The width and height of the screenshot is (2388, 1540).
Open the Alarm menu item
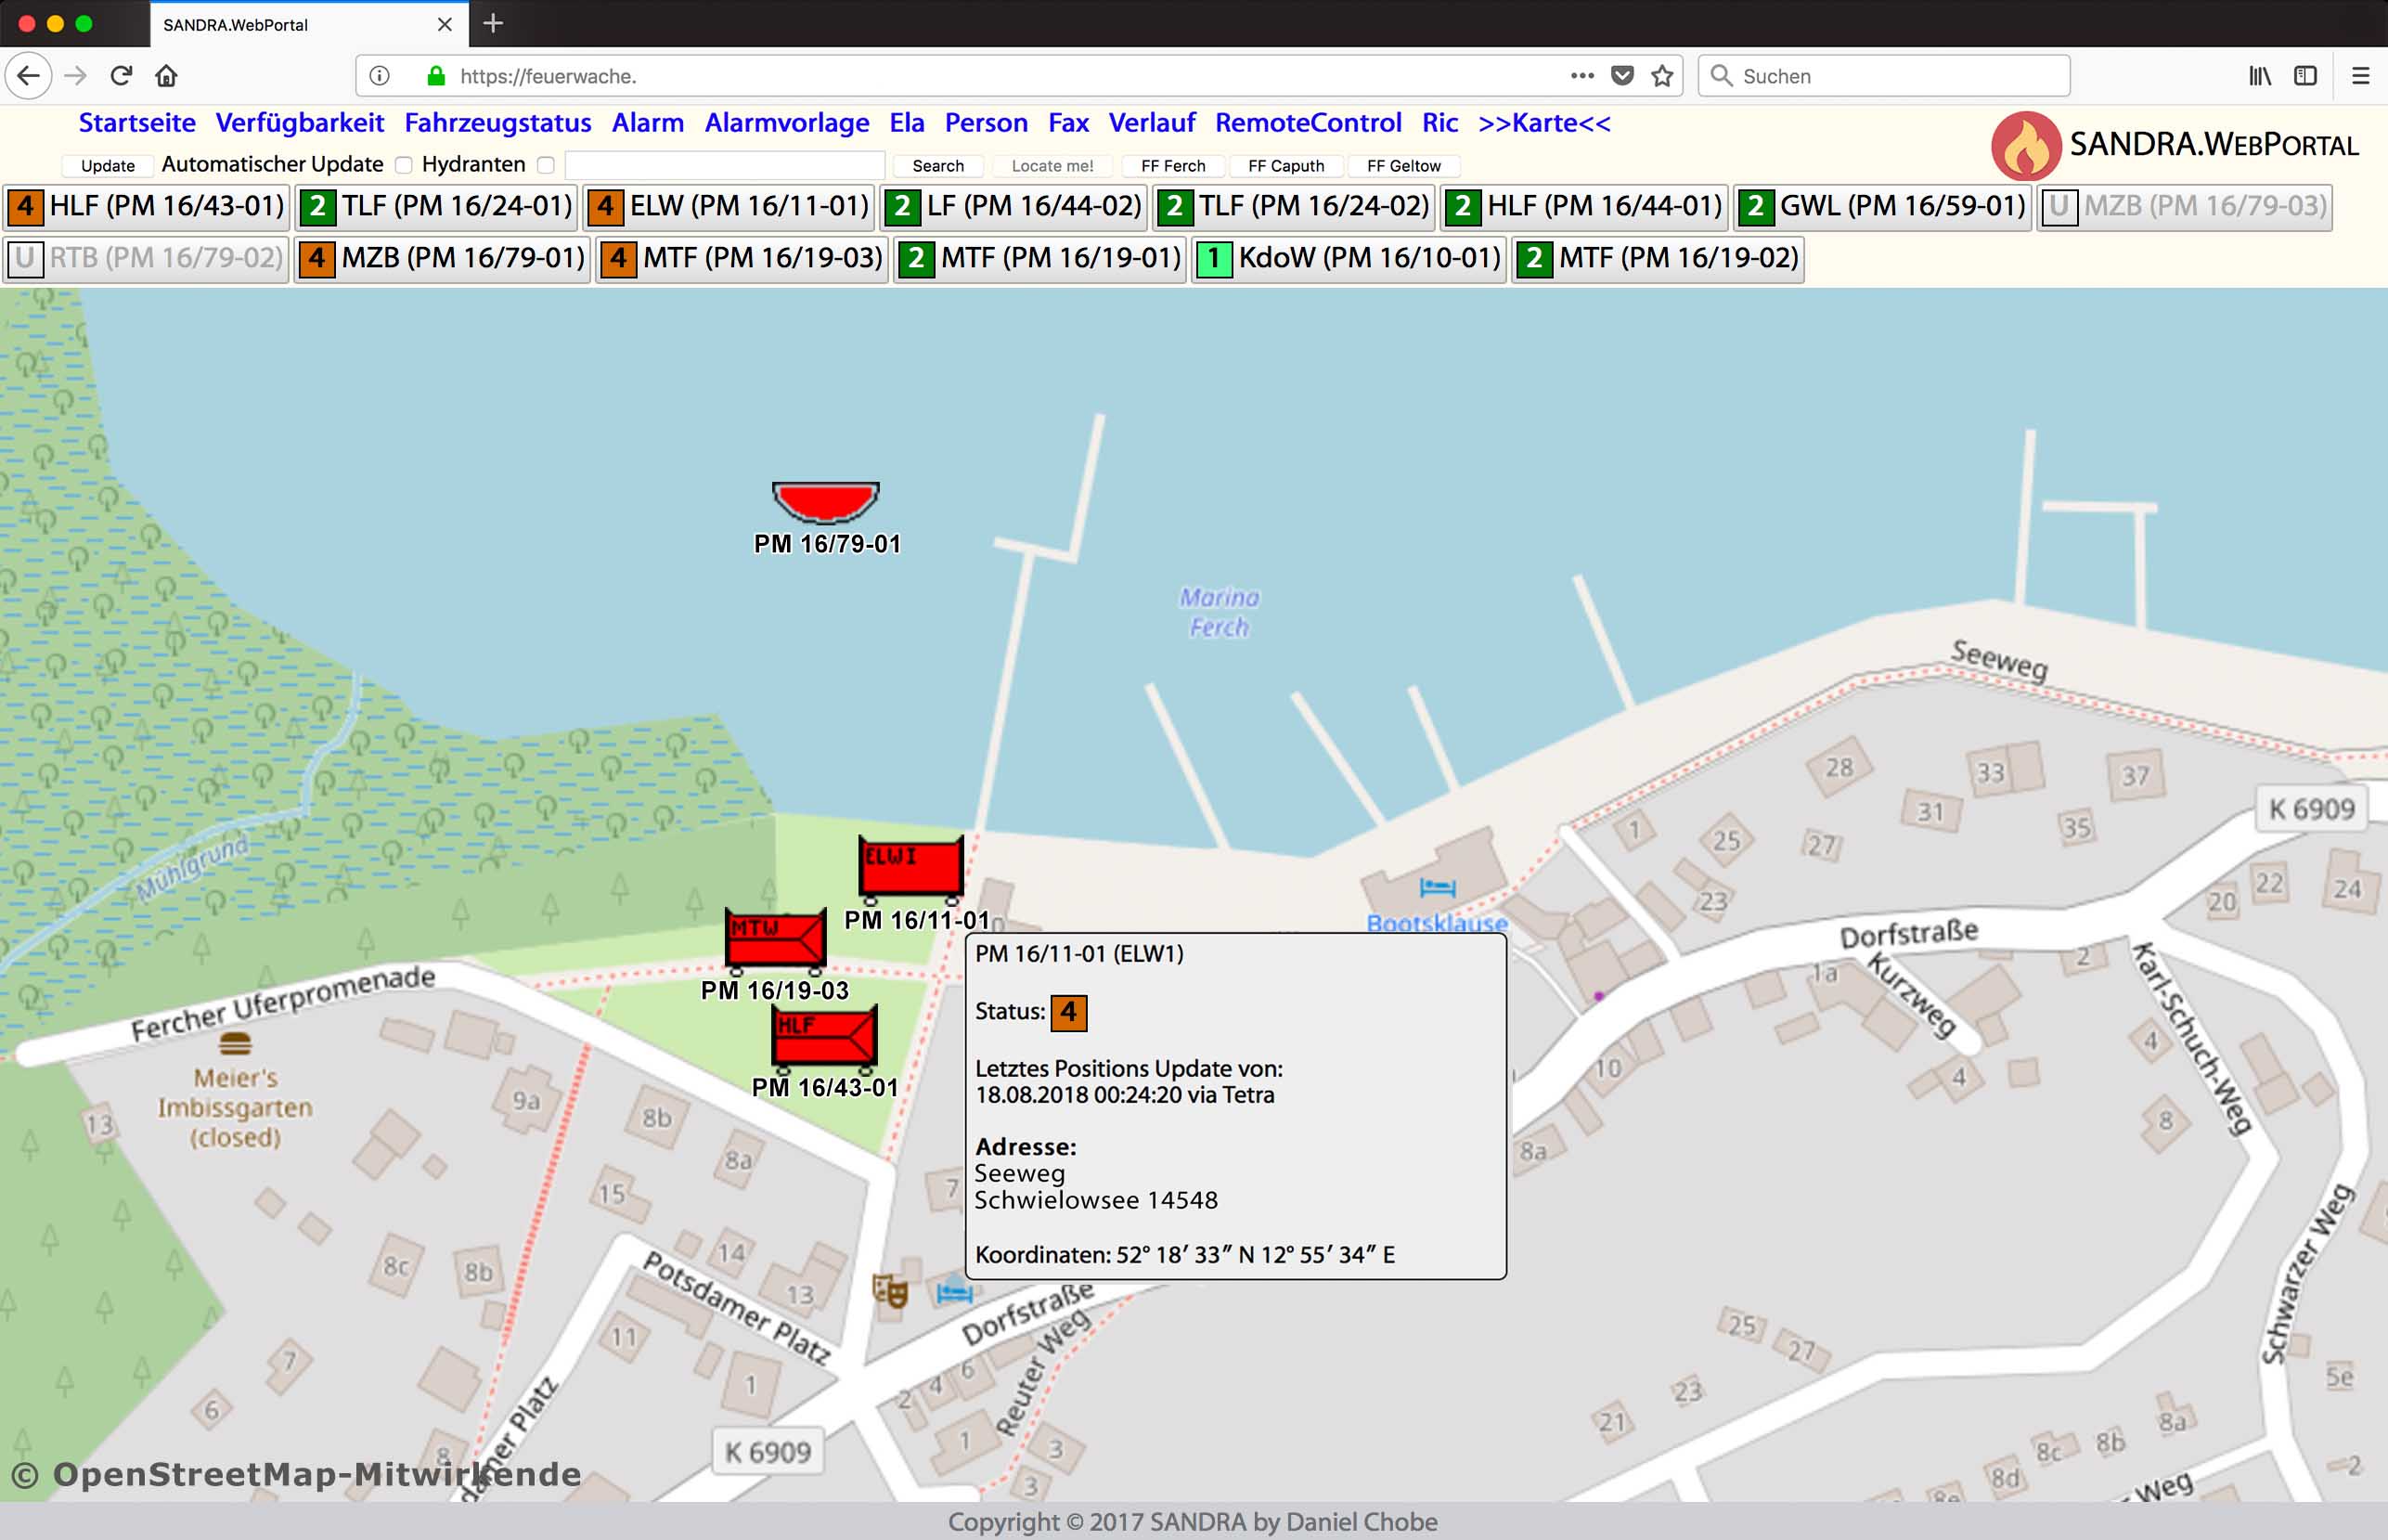(x=648, y=123)
